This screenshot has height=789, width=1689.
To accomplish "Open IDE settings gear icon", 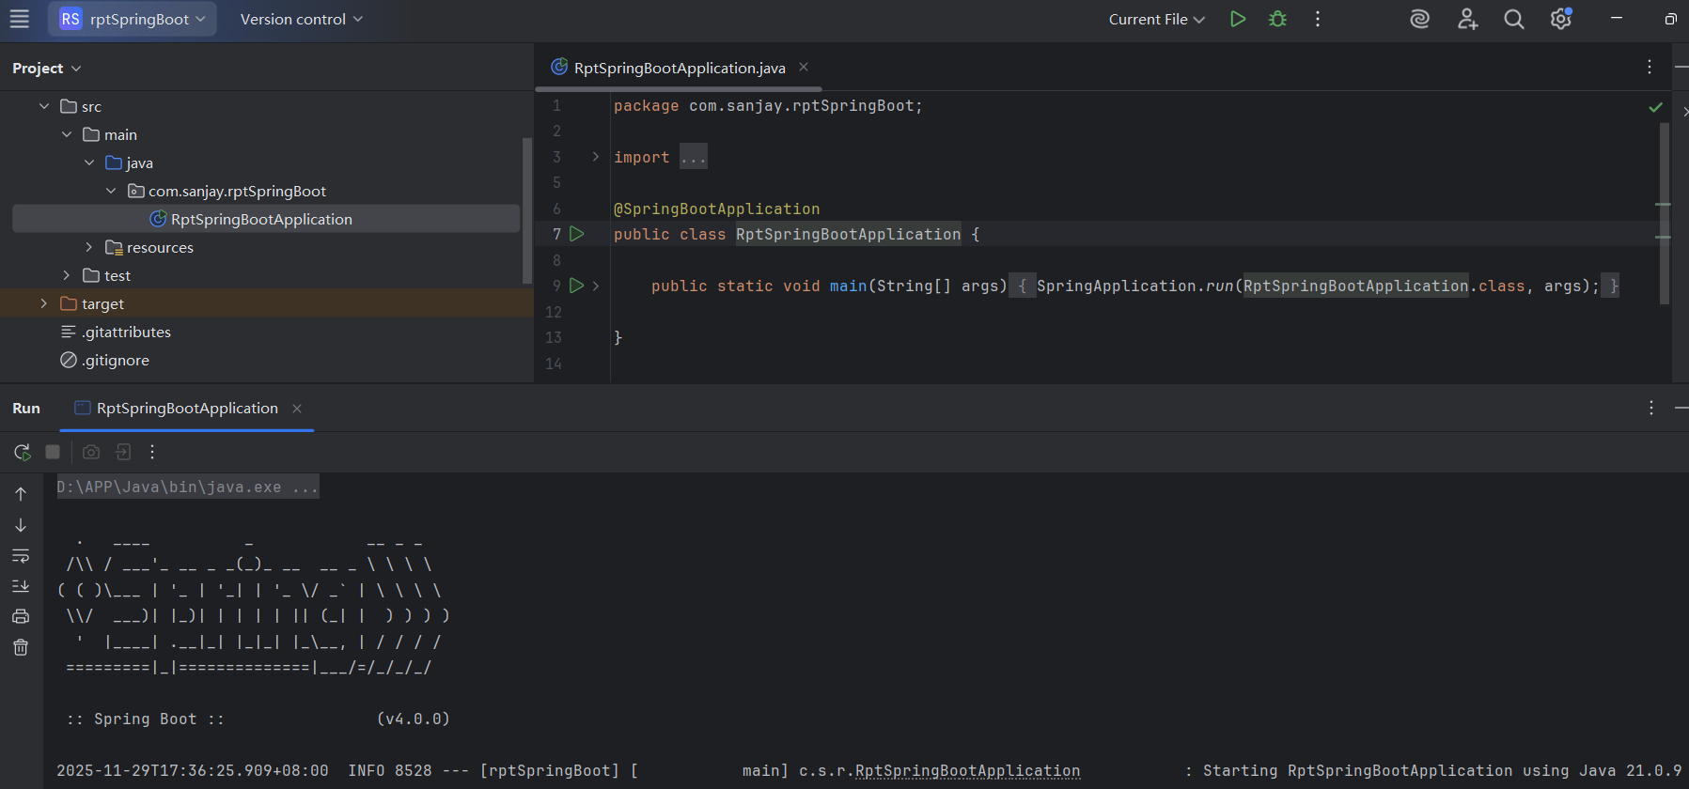I will (x=1561, y=19).
